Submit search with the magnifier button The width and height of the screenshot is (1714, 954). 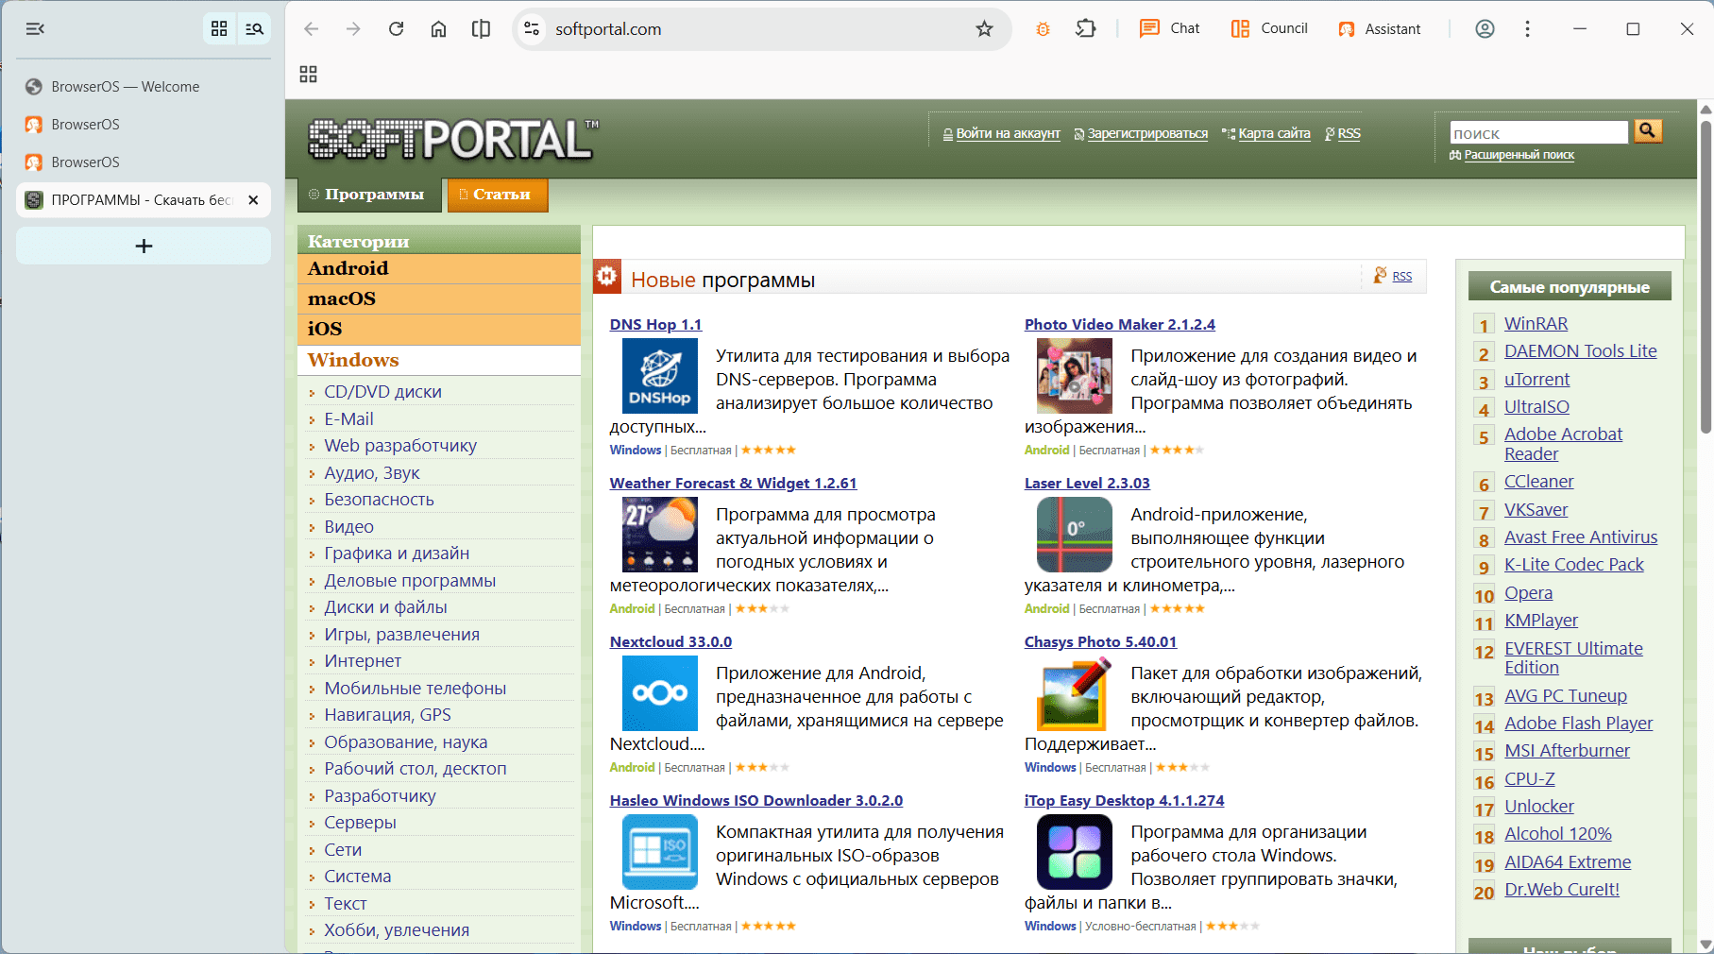pos(1648,131)
